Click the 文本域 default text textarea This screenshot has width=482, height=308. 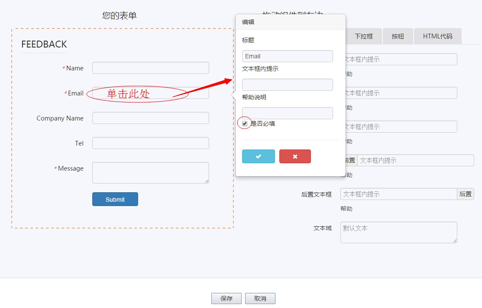click(x=398, y=232)
